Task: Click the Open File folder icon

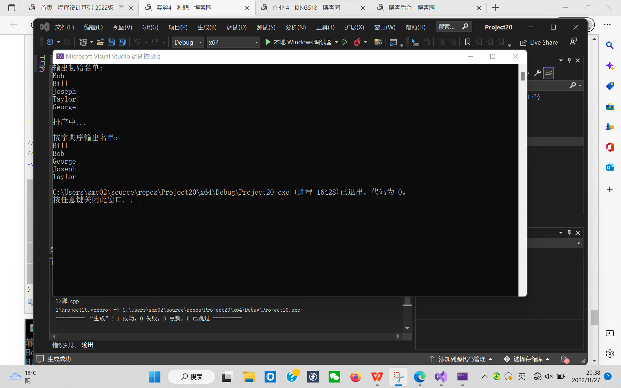Action: point(100,42)
